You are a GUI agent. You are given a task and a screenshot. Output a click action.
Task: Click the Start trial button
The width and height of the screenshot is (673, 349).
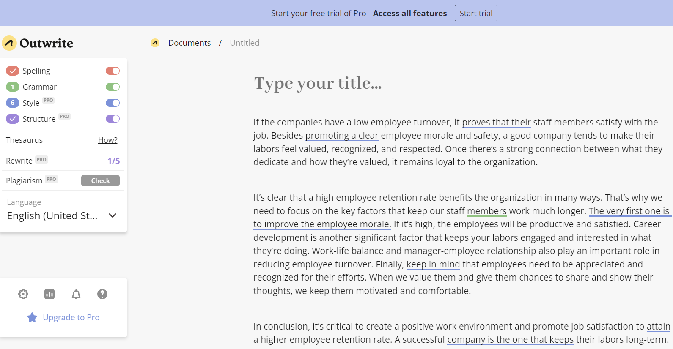pyautogui.click(x=476, y=13)
